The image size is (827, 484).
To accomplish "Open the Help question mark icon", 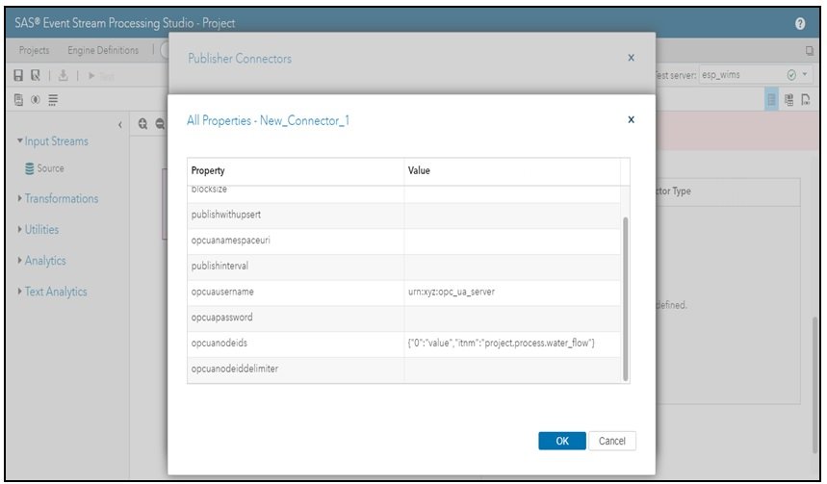I will pyautogui.click(x=800, y=23).
